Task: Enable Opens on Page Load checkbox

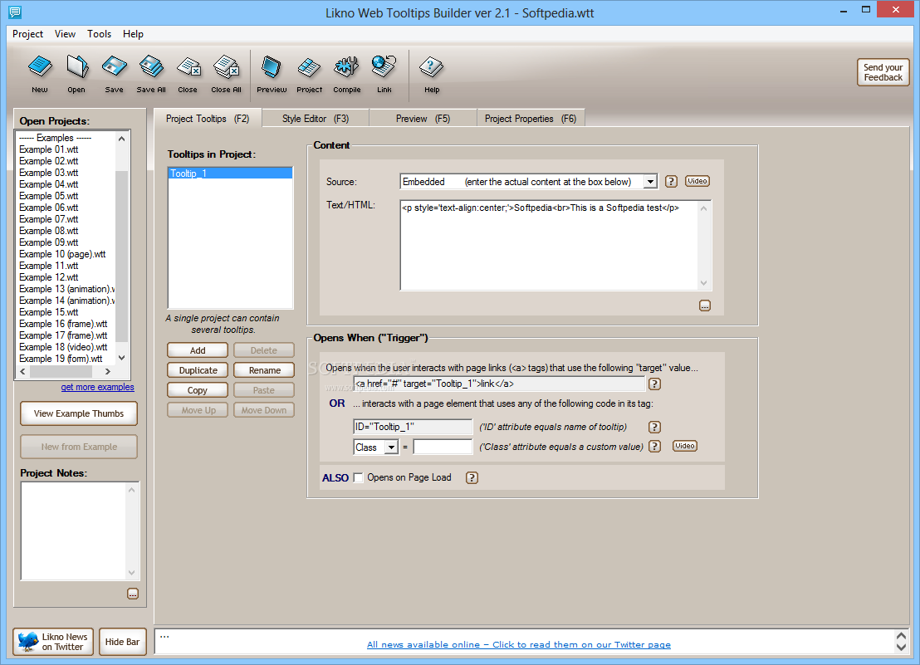Action: pyautogui.click(x=359, y=477)
